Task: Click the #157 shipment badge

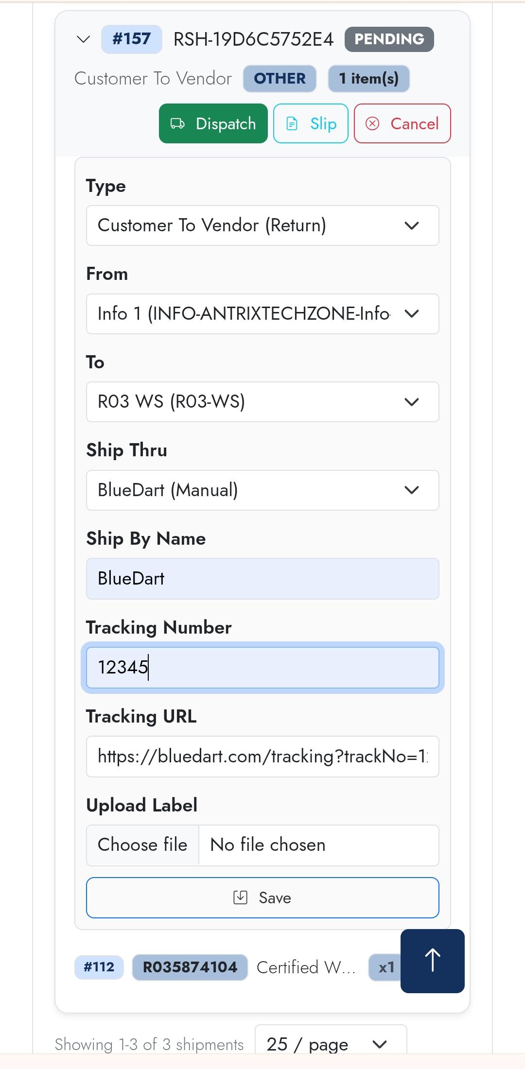Action: pyautogui.click(x=131, y=39)
